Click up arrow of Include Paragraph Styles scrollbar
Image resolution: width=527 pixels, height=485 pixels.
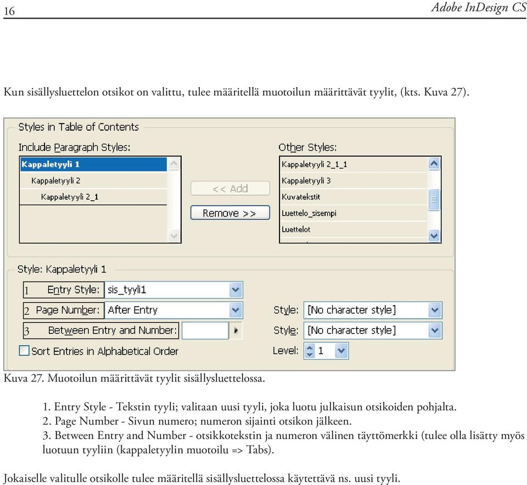click(174, 163)
